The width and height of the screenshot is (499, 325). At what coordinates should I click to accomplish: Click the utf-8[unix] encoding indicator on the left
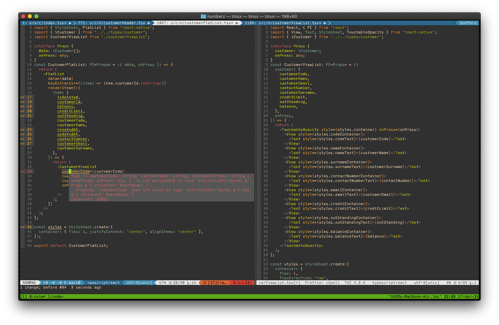pos(139,283)
